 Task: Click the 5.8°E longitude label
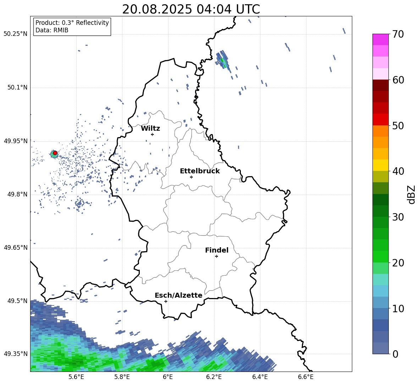(122, 377)
